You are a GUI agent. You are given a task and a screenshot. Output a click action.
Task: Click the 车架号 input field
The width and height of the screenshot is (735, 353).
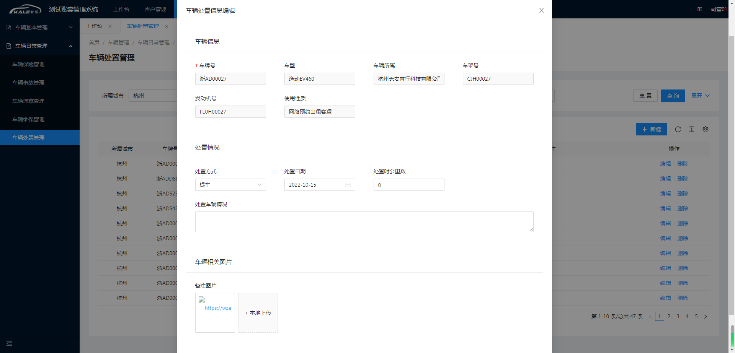point(498,79)
